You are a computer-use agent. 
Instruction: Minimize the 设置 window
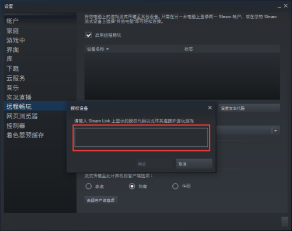[x=279, y=6]
